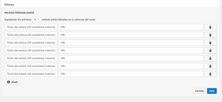
Task: Click the Enlaces section header
Action: click(x=9, y=4)
